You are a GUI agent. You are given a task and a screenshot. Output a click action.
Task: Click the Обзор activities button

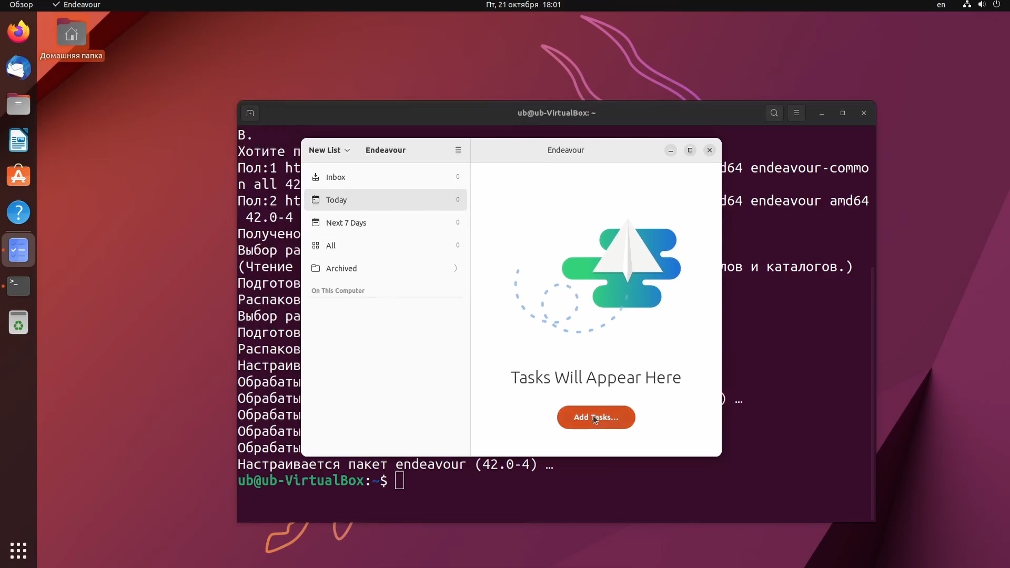[x=21, y=5]
